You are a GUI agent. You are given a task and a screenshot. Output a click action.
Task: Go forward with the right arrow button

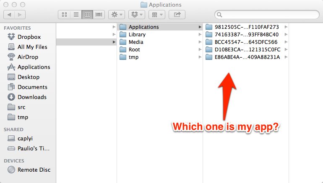pyautogui.click(x=20, y=15)
